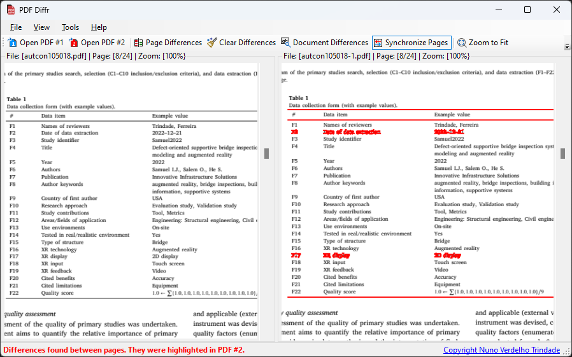Click 'Innovative Infrastructure Solutions' in the left PDF
Viewport: 572px width, 357px height.
point(194,177)
